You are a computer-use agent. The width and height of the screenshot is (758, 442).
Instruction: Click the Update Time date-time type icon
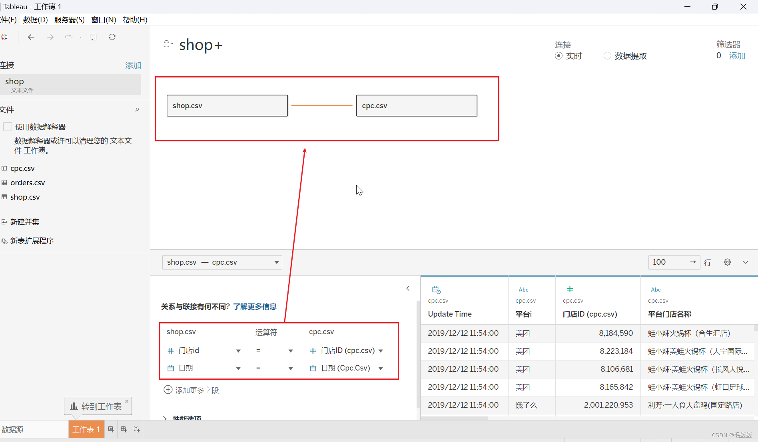tap(436, 290)
